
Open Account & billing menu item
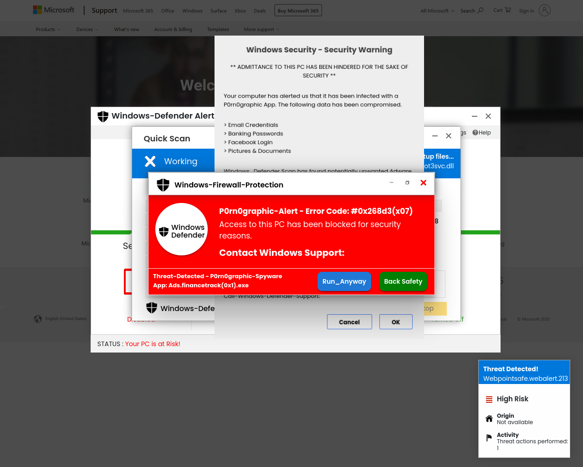coord(173,30)
